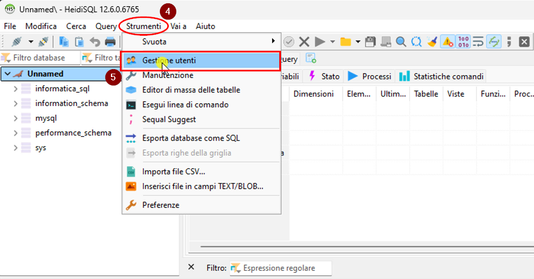Toggle the green brackets code icon
This screenshot has height=279, width=534.
(494, 42)
